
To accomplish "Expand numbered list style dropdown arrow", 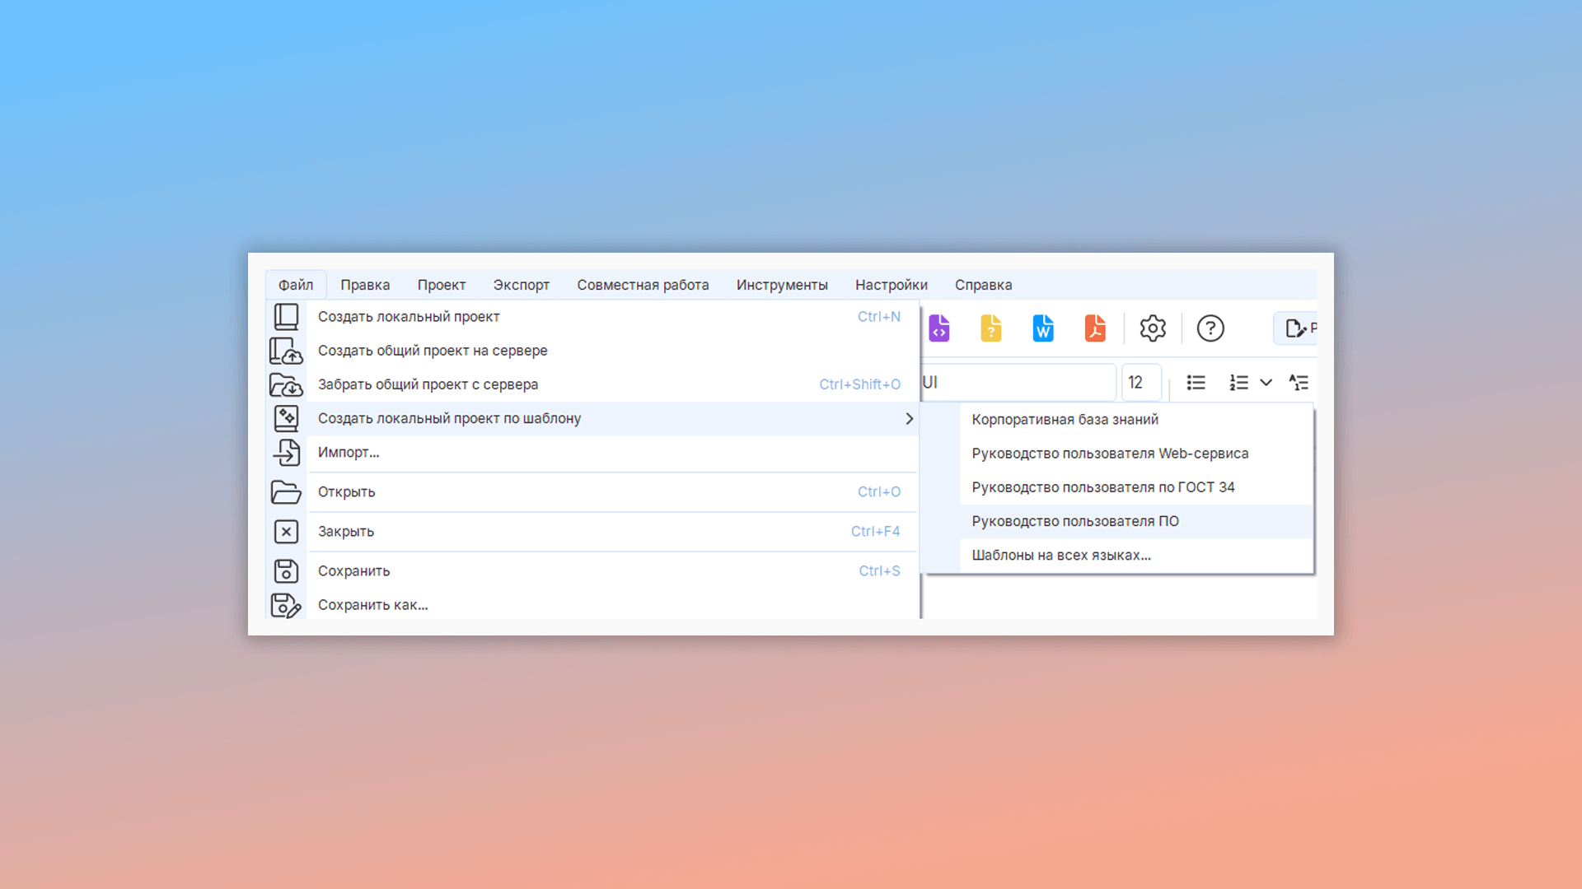I will tap(1266, 383).
